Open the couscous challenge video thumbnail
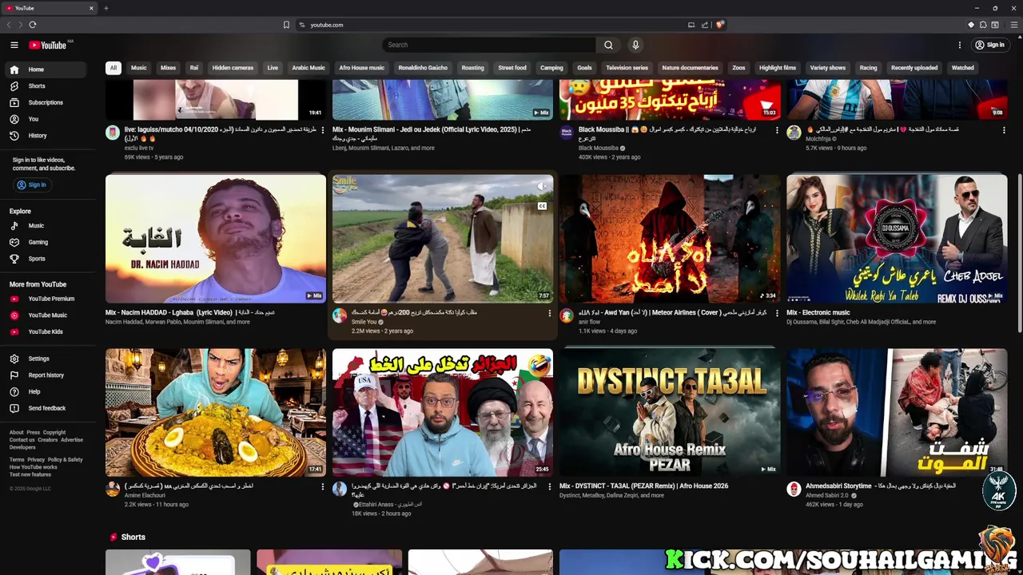The width and height of the screenshot is (1023, 575). point(216,412)
